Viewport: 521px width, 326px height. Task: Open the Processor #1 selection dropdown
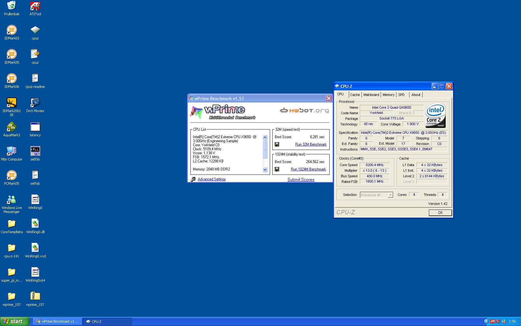pos(376,195)
